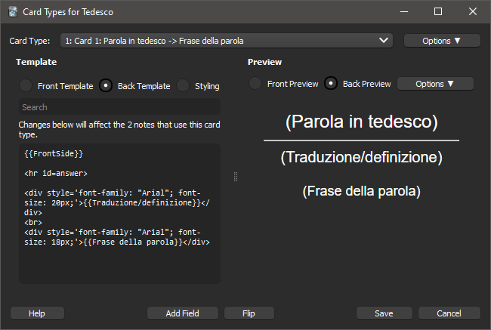The height and width of the screenshot is (330, 491).
Task: Choose the Back Preview radio button
Action: point(331,84)
